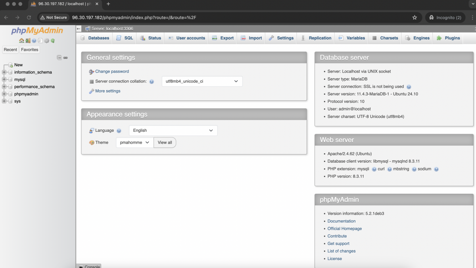Click the green reload navigation panel icon
Screen dimensions: 476x268
(53, 40)
